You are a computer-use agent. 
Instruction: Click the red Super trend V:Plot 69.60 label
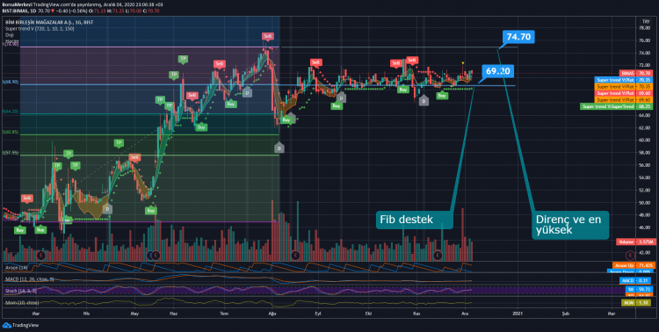(623, 93)
